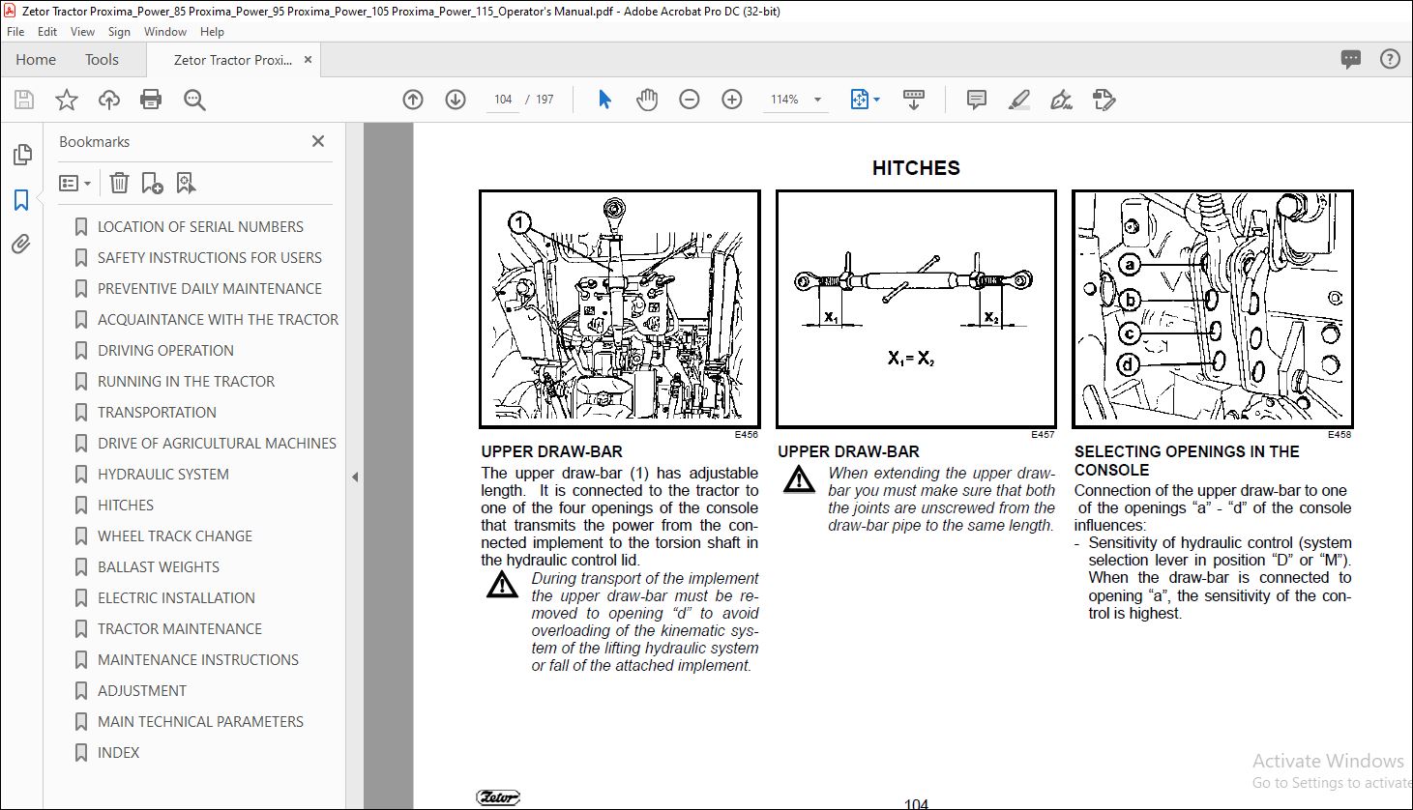The width and height of the screenshot is (1413, 810).
Task: Close the Bookmarks panel
Action: (318, 141)
